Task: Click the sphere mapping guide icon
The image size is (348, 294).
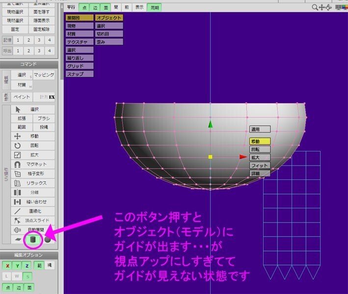Action: (x=47, y=240)
